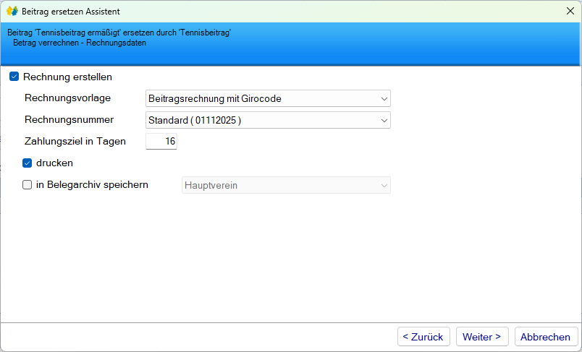The width and height of the screenshot is (582, 352).
Task: Go back with the Zurück button
Action: click(423, 337)
